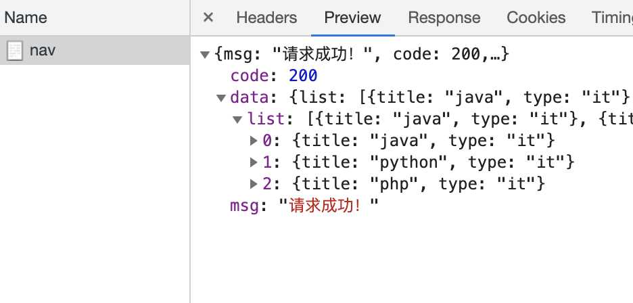633x303 pixels.
Task: Open the Headers tab
Action: click(x=266, y=18)
